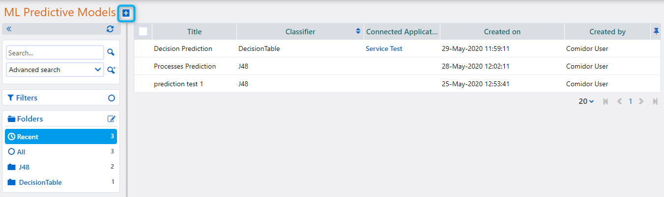664x197 pixels.
Task: Click the pin column icon
Action: [x=656, y=31]
